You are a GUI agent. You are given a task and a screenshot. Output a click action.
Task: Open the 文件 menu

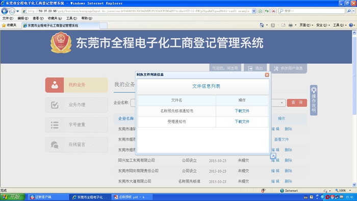tap(8, 18)
